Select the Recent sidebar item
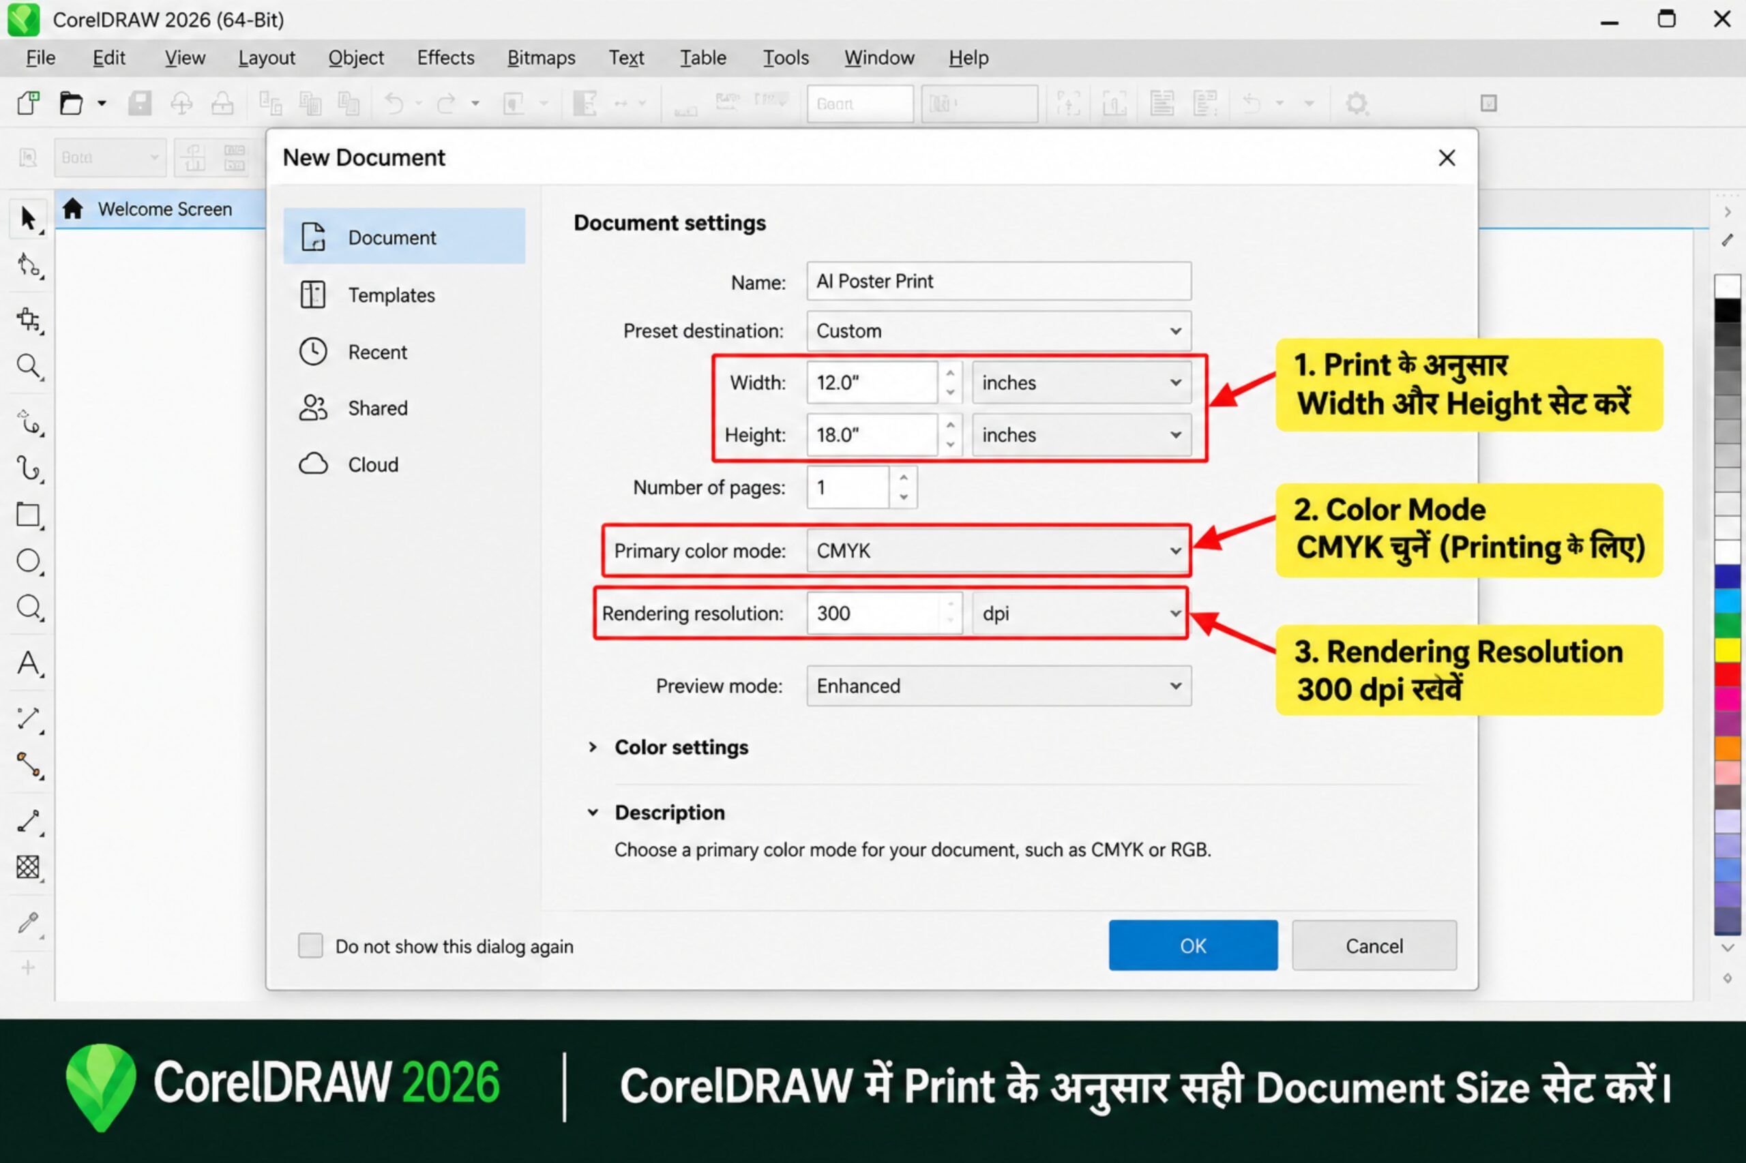1746x1163 pixels. (404, 352)
